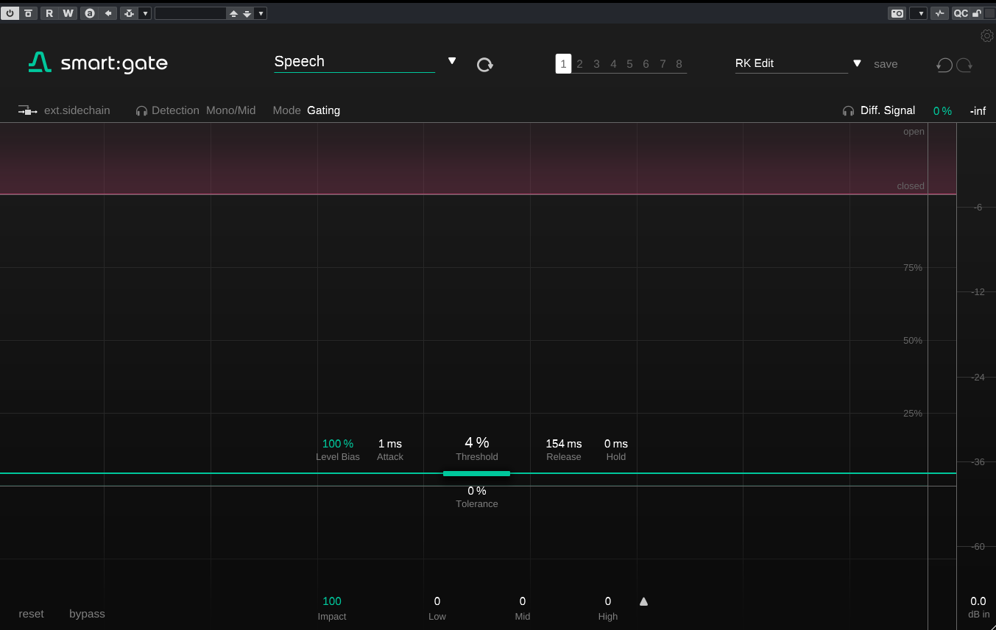Click the 0.0 dB in gain value
Screen dimensions: 996x630
coord(978,601)
